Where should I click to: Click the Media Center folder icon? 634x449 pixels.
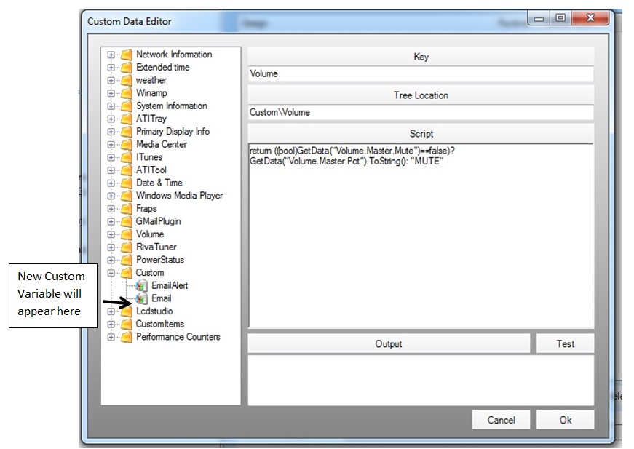coord(127,145)
